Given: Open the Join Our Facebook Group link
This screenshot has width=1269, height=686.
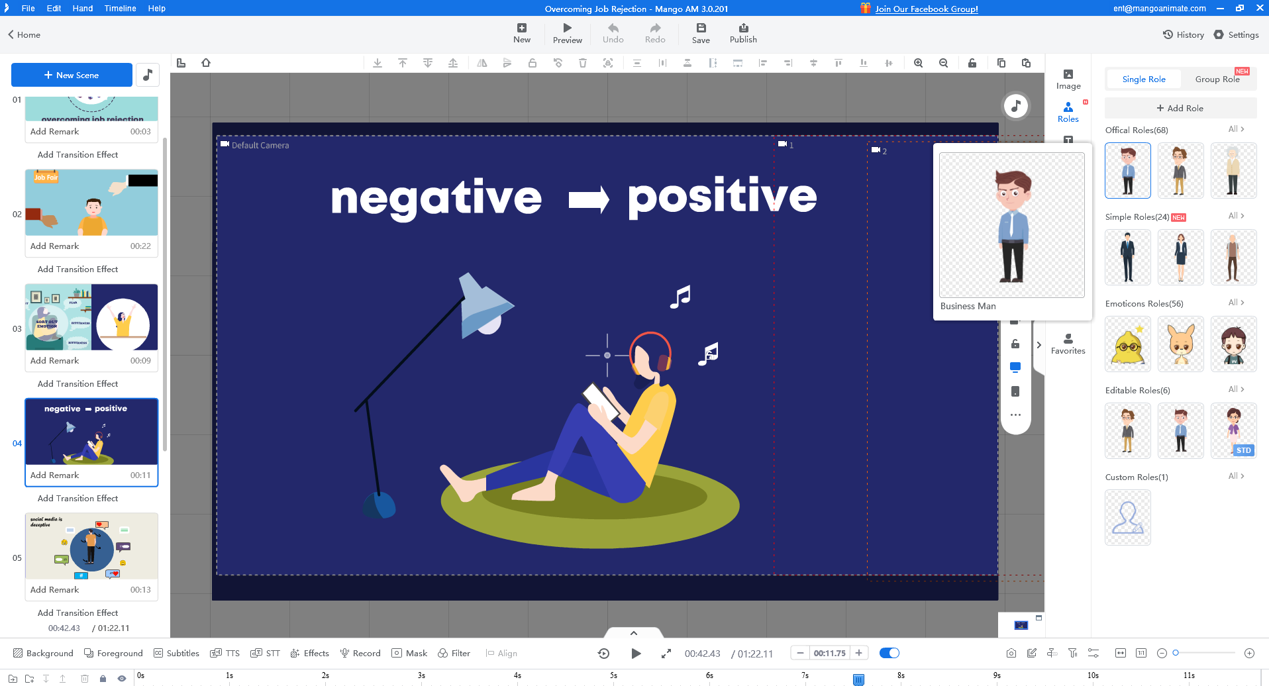Looking at the screenshot, I should 926,9.
